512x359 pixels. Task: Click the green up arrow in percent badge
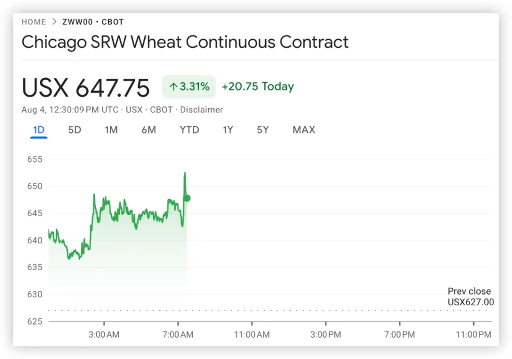tap(173, 86)
